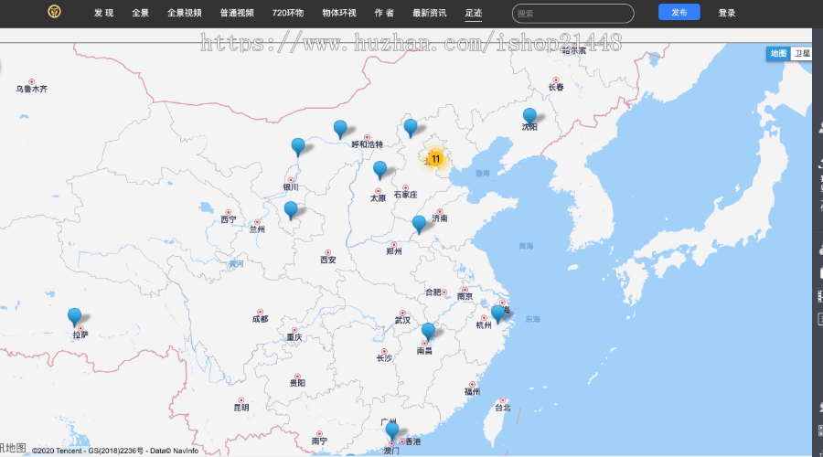Click the blue pin at 沈阳
823x457 pixels.
529,116
